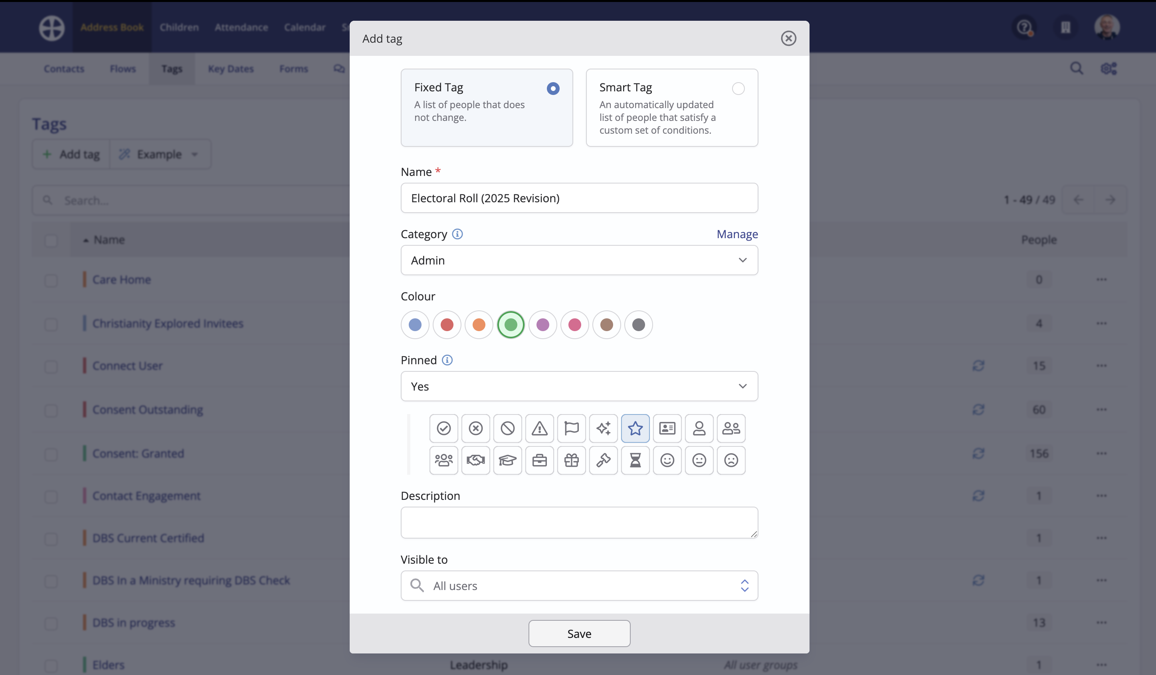This screenshot has width=1156, height=675.
Task: Open the Visible to All users selector
Action: 579,586
